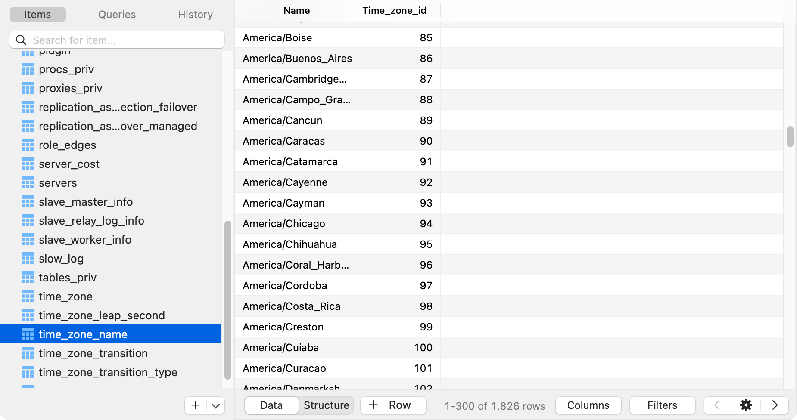Switch to the Queries tab
797x420 pixels.
pos(117,15)
